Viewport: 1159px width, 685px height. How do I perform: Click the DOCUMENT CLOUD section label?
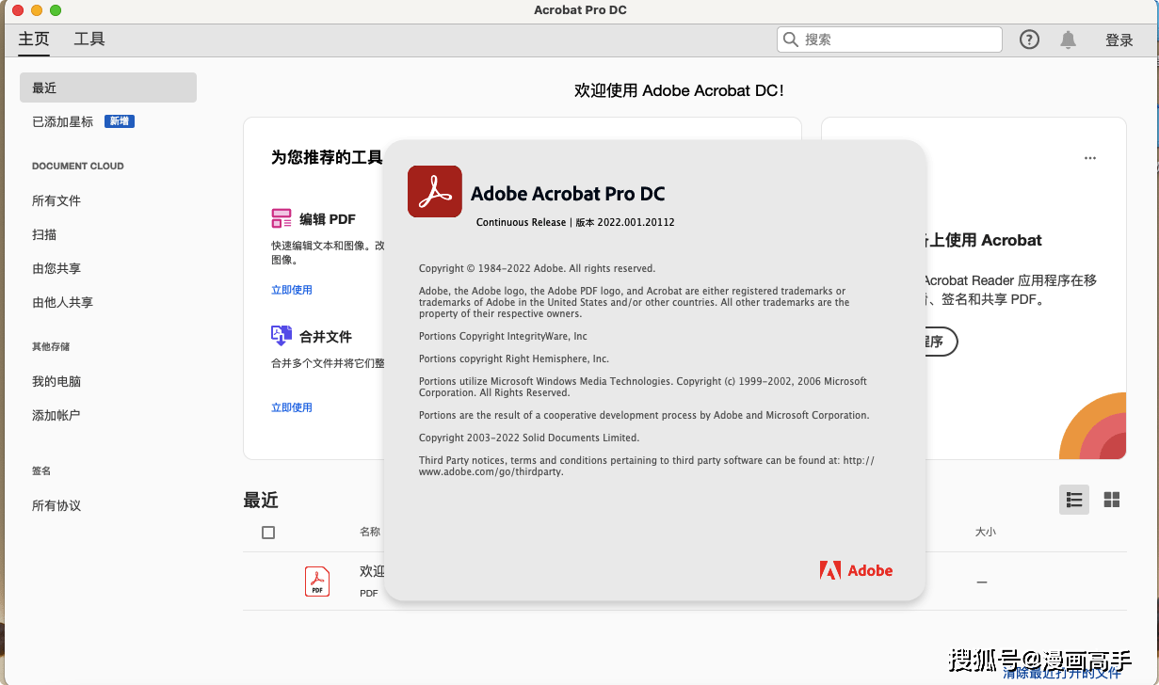point(78,166)
